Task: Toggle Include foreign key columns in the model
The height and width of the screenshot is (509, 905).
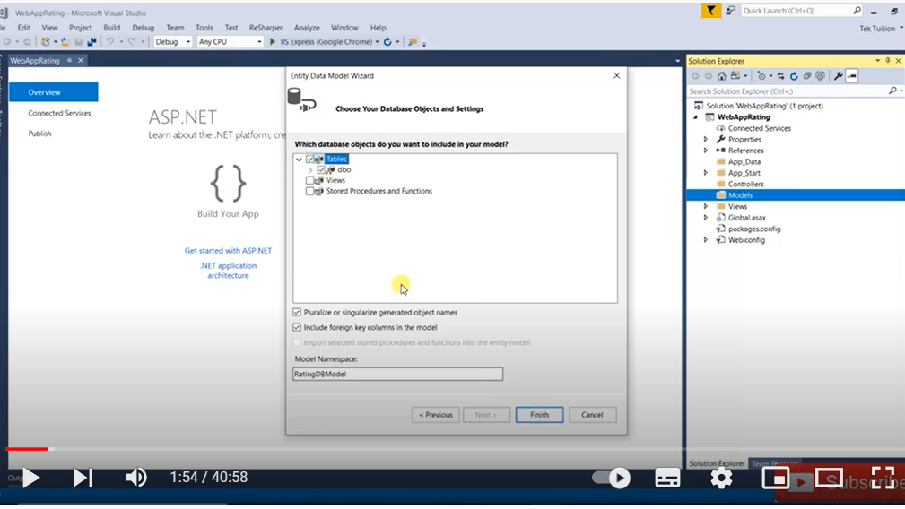Action: [x=297, y=327]
